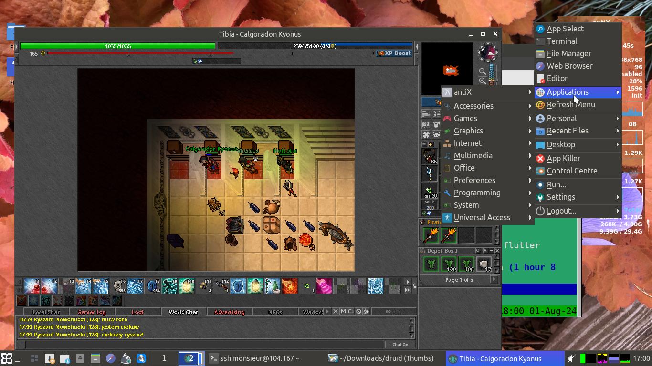Click the chat message input field
Viewport: 652px width, 366px height.
(x=204, y=345)
